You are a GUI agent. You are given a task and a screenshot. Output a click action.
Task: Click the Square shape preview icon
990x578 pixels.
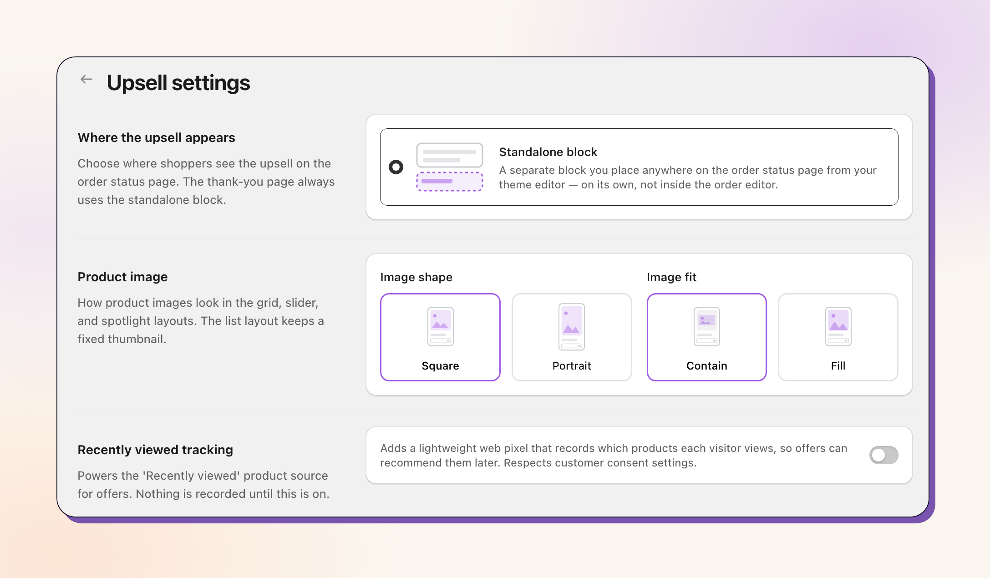440,327
